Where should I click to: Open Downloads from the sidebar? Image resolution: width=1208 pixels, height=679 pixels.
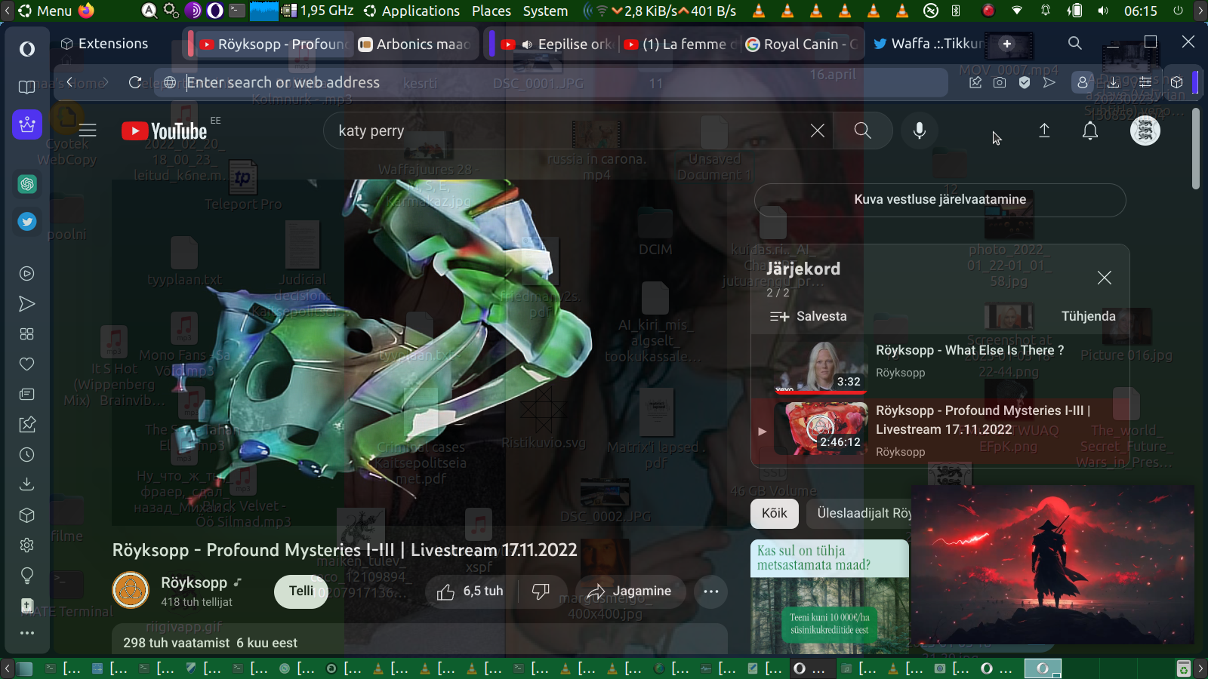tap(27, 484)
